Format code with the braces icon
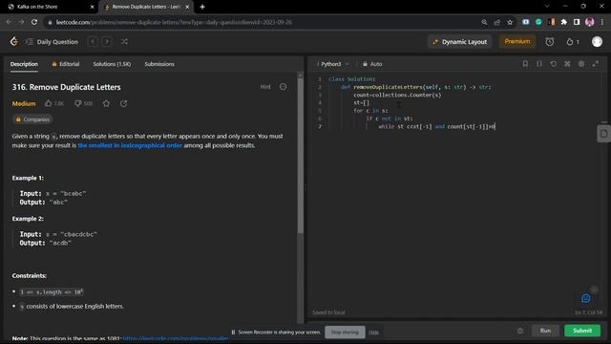This screenshot has width=611, height=344. pos(538,64)
